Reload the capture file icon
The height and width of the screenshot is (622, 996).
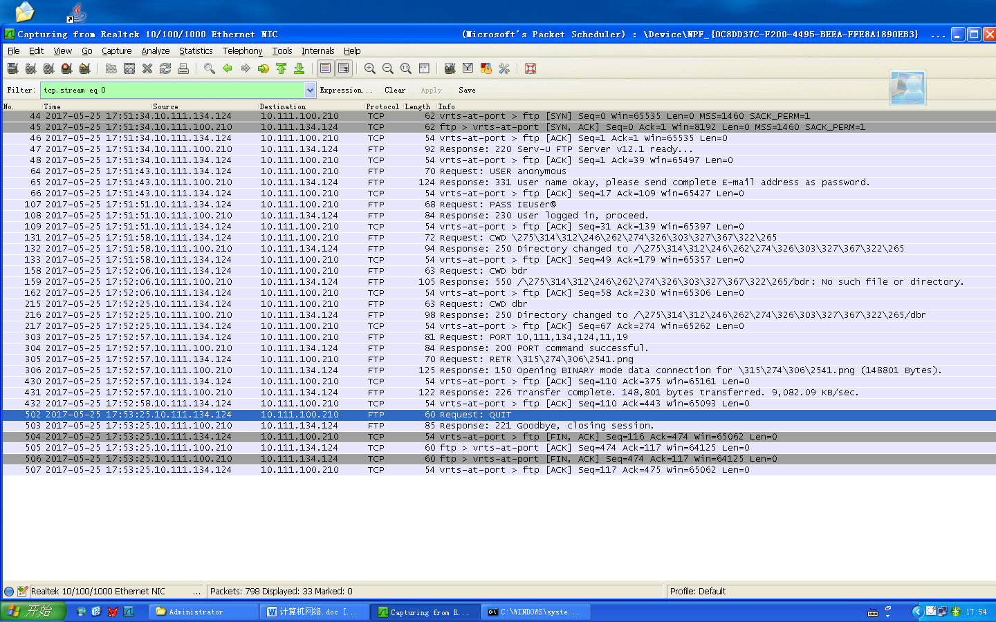tap(165, 68)
